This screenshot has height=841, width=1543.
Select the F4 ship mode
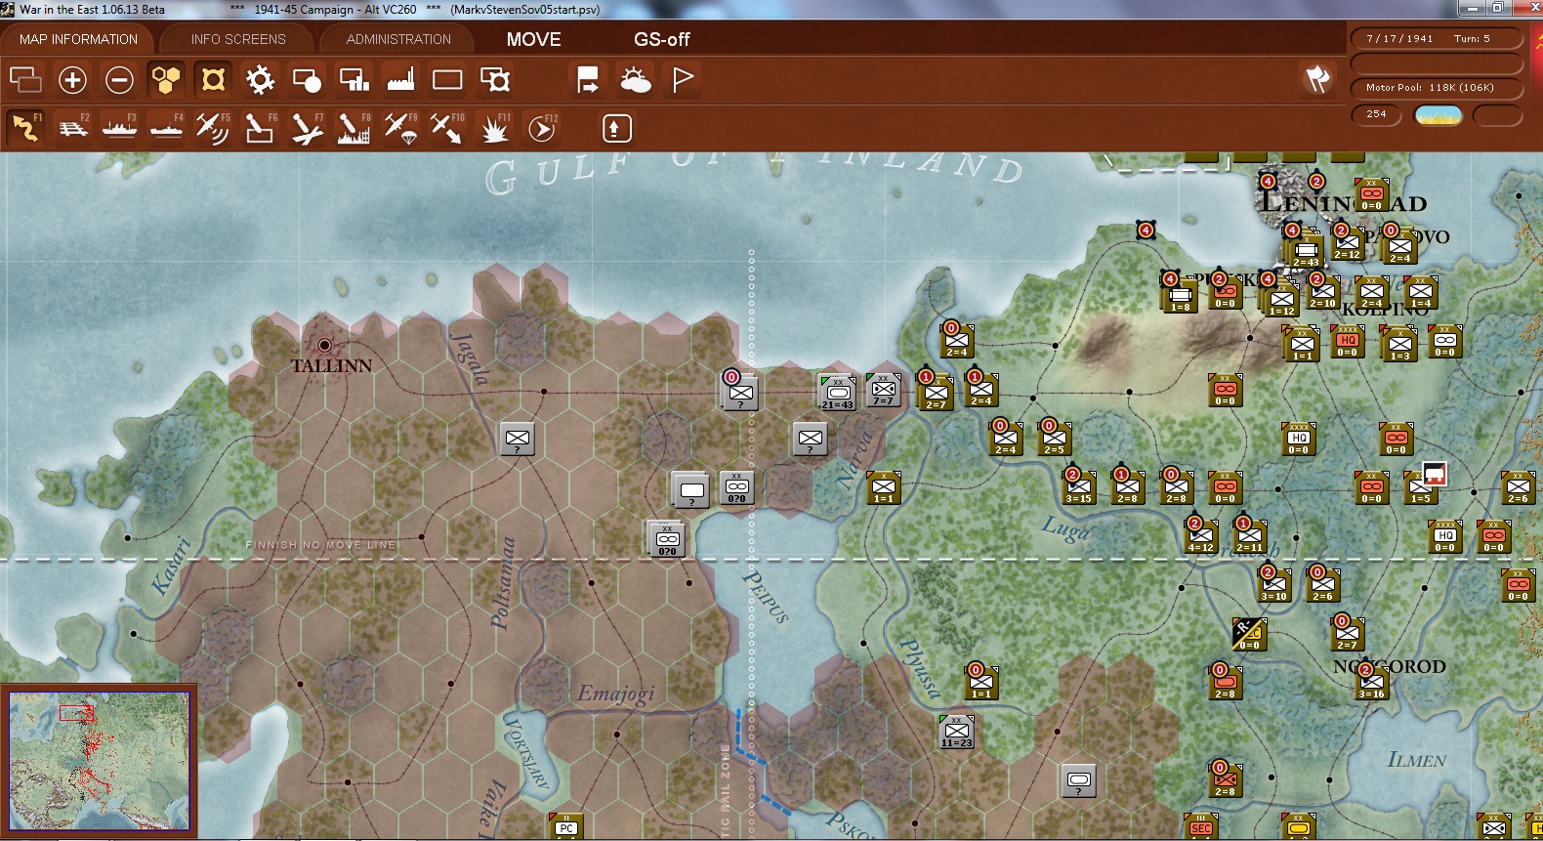pyautogui.click(x=166, y=128)
